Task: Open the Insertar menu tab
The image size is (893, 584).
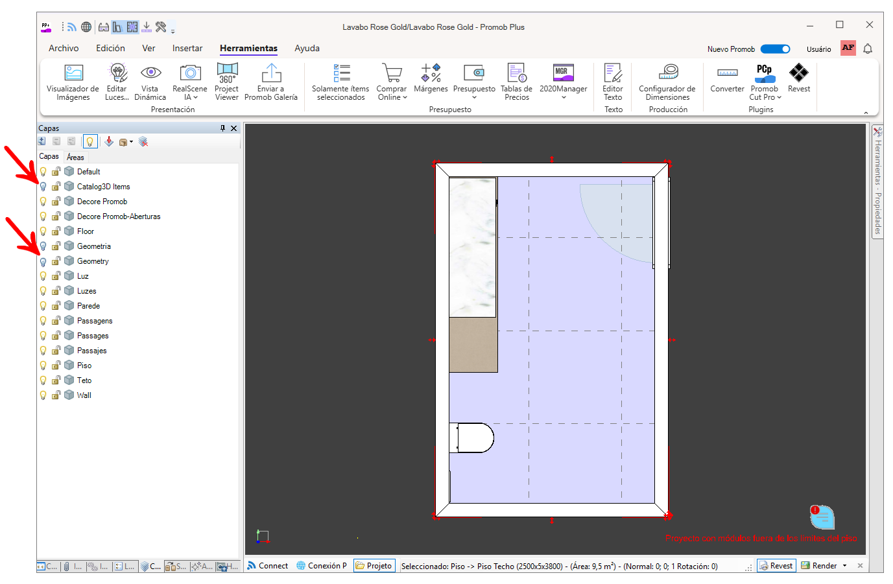Action: coord(187,49)
